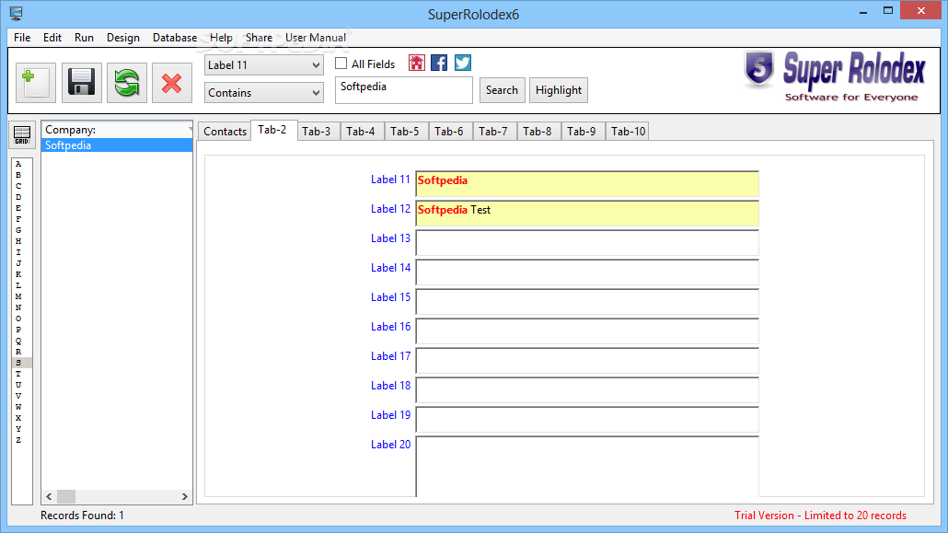Screen dimensions: 948x533
Task: Select the Tab-2 tab
Action: [x=272, y=130]
